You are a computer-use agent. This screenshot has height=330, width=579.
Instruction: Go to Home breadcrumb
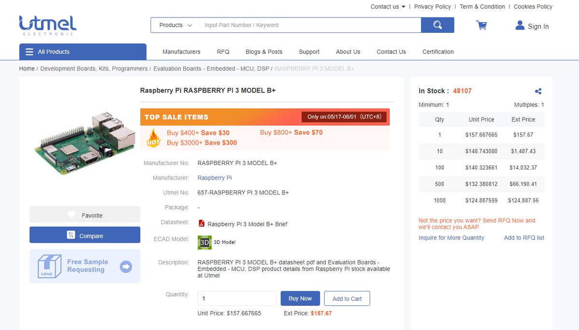click(27, 69)
